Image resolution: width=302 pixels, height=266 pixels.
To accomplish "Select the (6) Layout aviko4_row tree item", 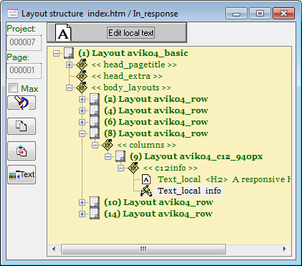I will point(156,122).
